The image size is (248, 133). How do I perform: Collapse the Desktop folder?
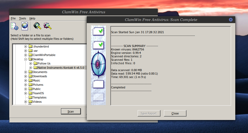[x=25, y=59]
